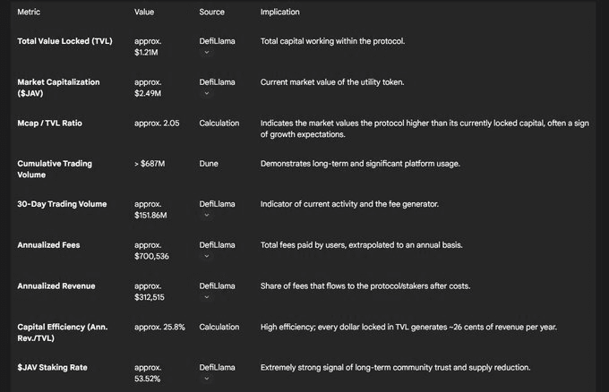Image resolution: width=609 pixels, height=392 pixels.
Task: Select the Implication column header
Action: (x=280, y=12)
